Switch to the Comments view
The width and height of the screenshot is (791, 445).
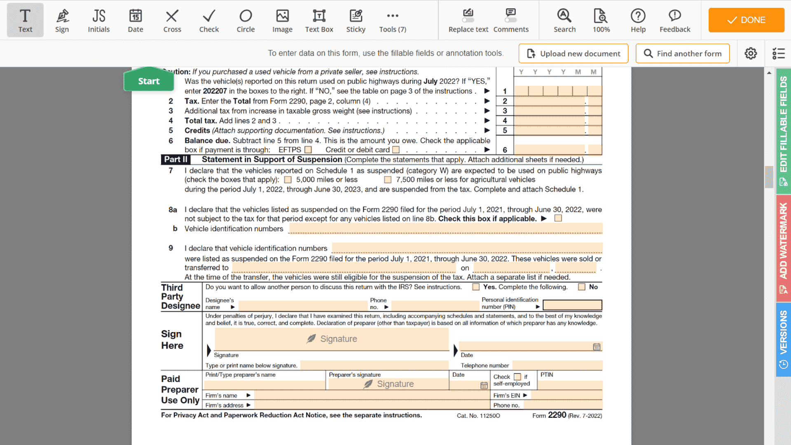[x=510, y=20]
